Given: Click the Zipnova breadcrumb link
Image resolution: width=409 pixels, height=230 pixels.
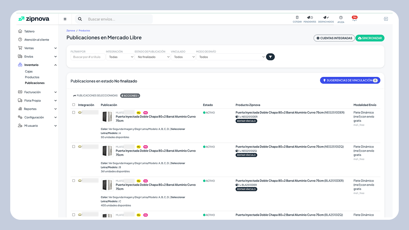Looking at the screenshot, I should [71, 31].
